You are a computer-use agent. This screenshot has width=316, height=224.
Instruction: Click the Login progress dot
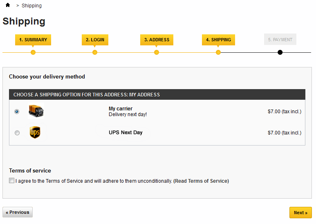click(x=95, y=52)
